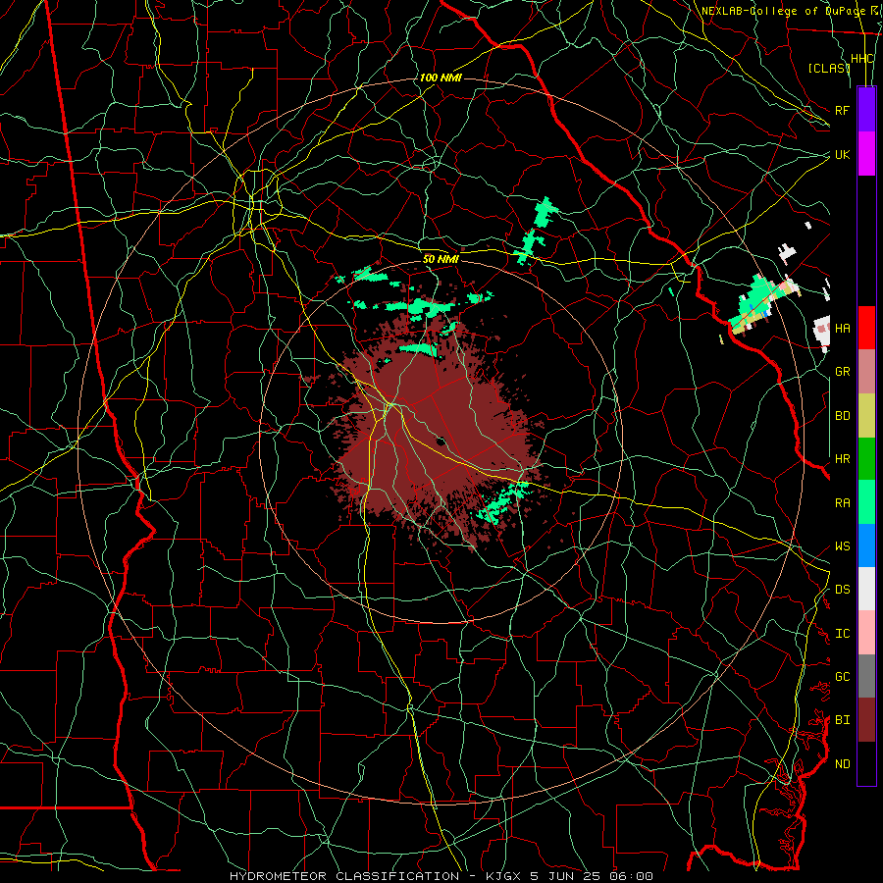The width and height of the screenshot is (883, 883).
Task: Click the purple RF legend color swatch
Action: [866, 110]
